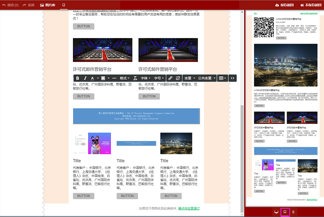324x217 pixels.
Task: Click the tablet icon in the top bar
Action: 64,5
